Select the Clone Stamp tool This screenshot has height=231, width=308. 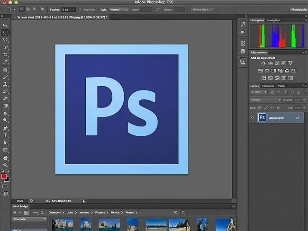[5, 84]
